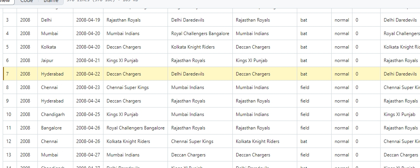Image resolution: width=420 pixels, height=168 pixels.
Task: Select line number 10
Action: click(x=10, y=114)
